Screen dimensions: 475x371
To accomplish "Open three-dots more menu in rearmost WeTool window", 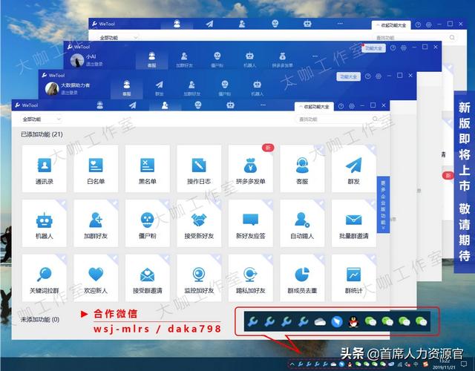I will pyautogui.click(x=340, y=23).
